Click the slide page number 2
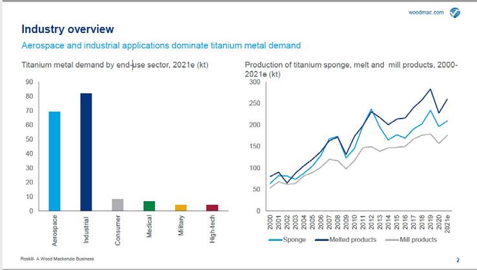This screenshot has width=477, height=270. pyautogui.click(x=458, y=260)
